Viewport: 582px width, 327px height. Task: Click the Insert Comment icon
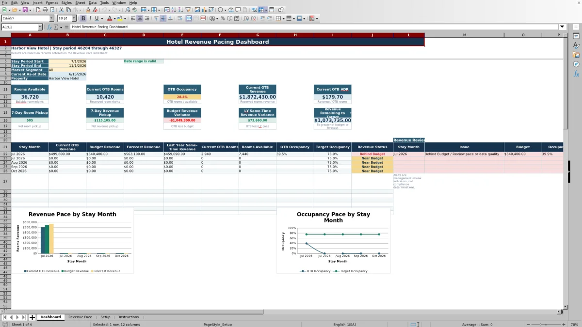coord(238,10)
